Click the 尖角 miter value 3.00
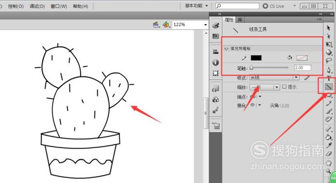The width and height of the screenshot is (336, 183). tap(285, 106)
